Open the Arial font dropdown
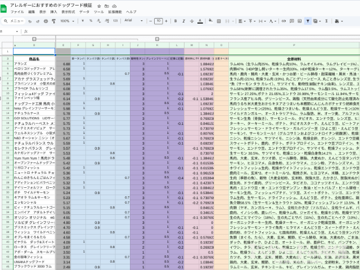The height and width of the screenshot is (270, 360). (133, 20)
